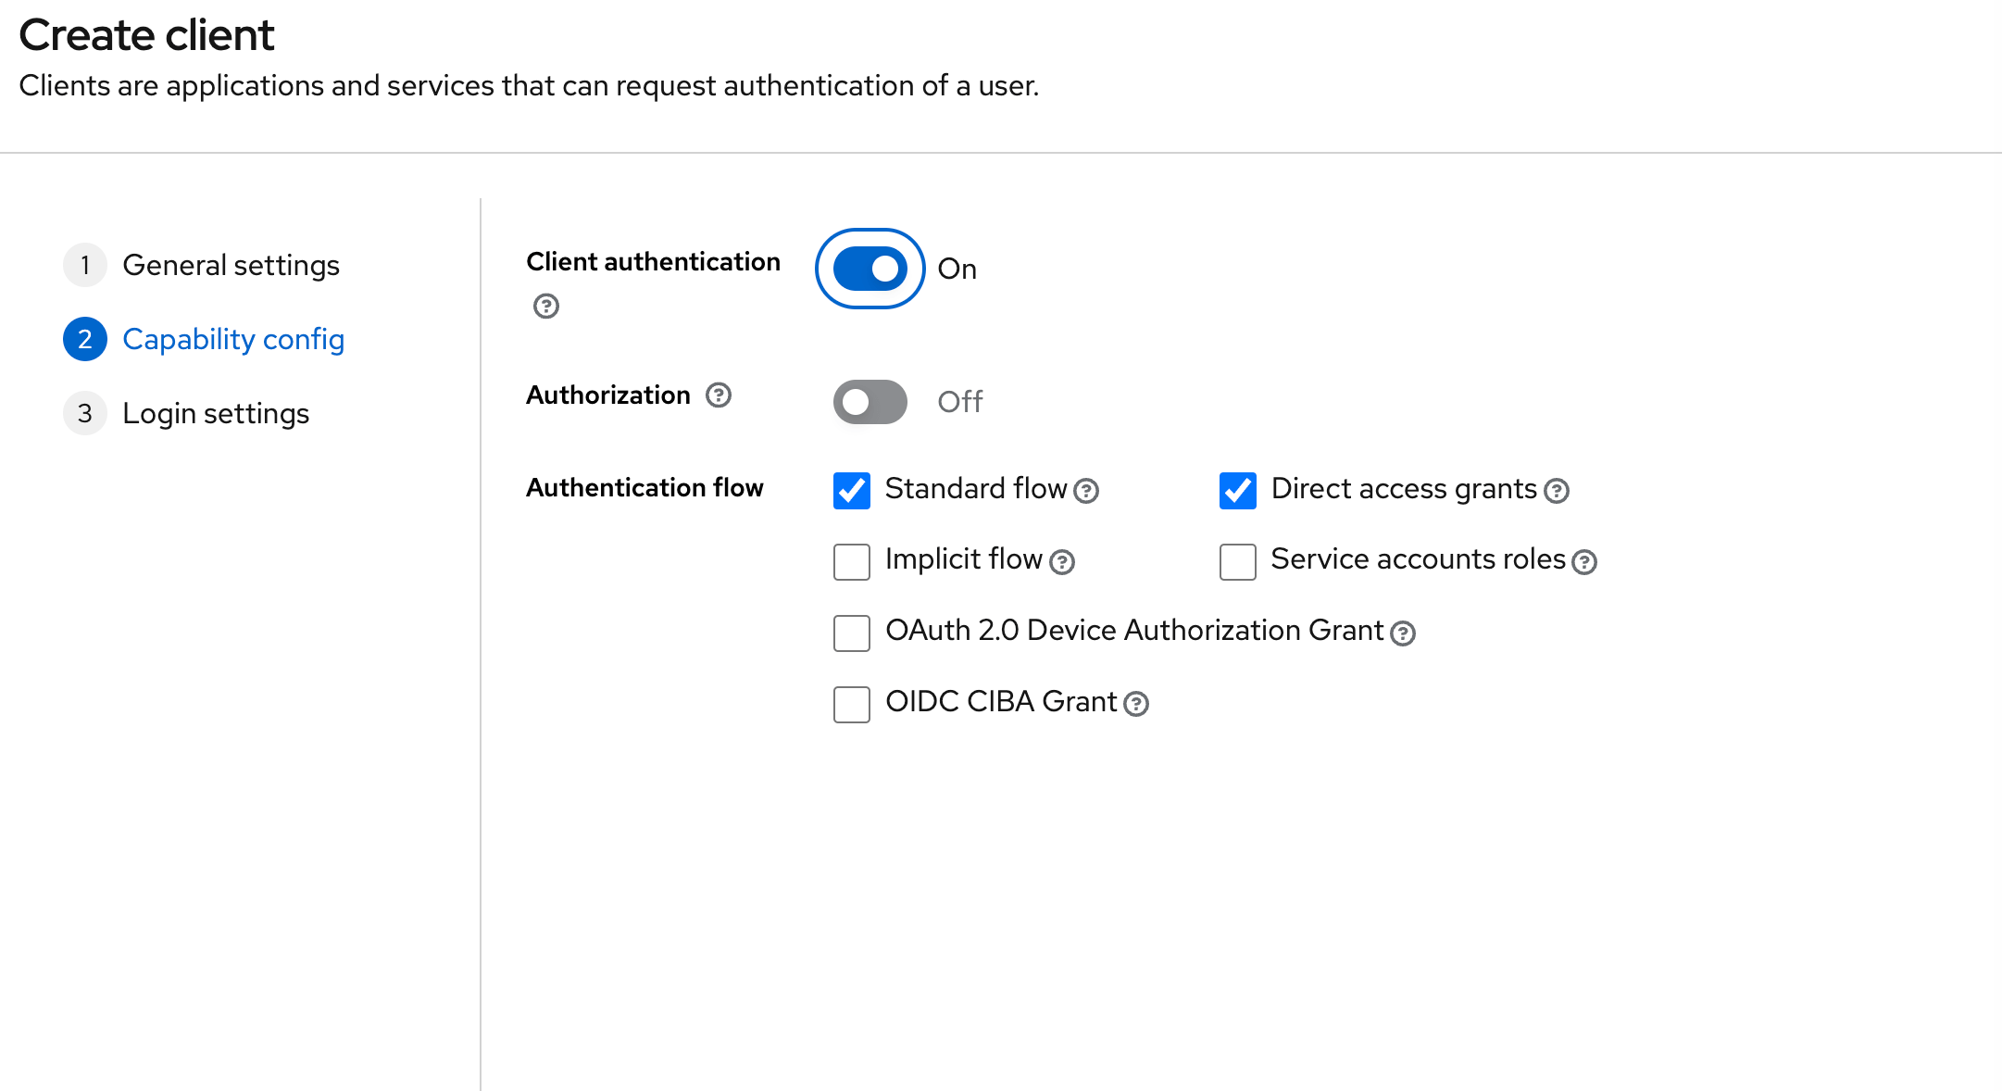Click Service accounts roles help icon
The image size is (2002, 1091).
click(x=1584, y=562)
